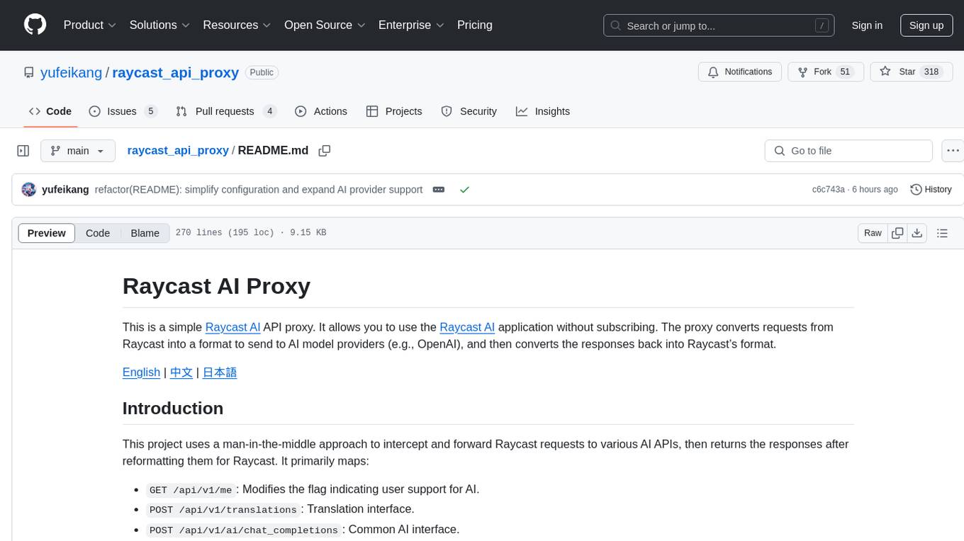Click the Raycast AI Proxy heading
964x541 pixels.
point(216,286)
